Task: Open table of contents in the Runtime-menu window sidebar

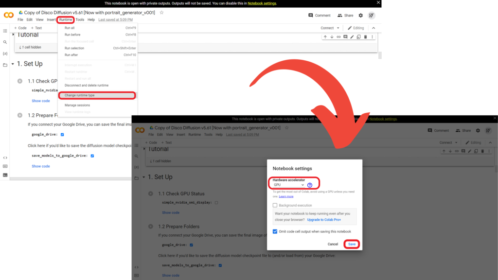Action: coord(5,31)
